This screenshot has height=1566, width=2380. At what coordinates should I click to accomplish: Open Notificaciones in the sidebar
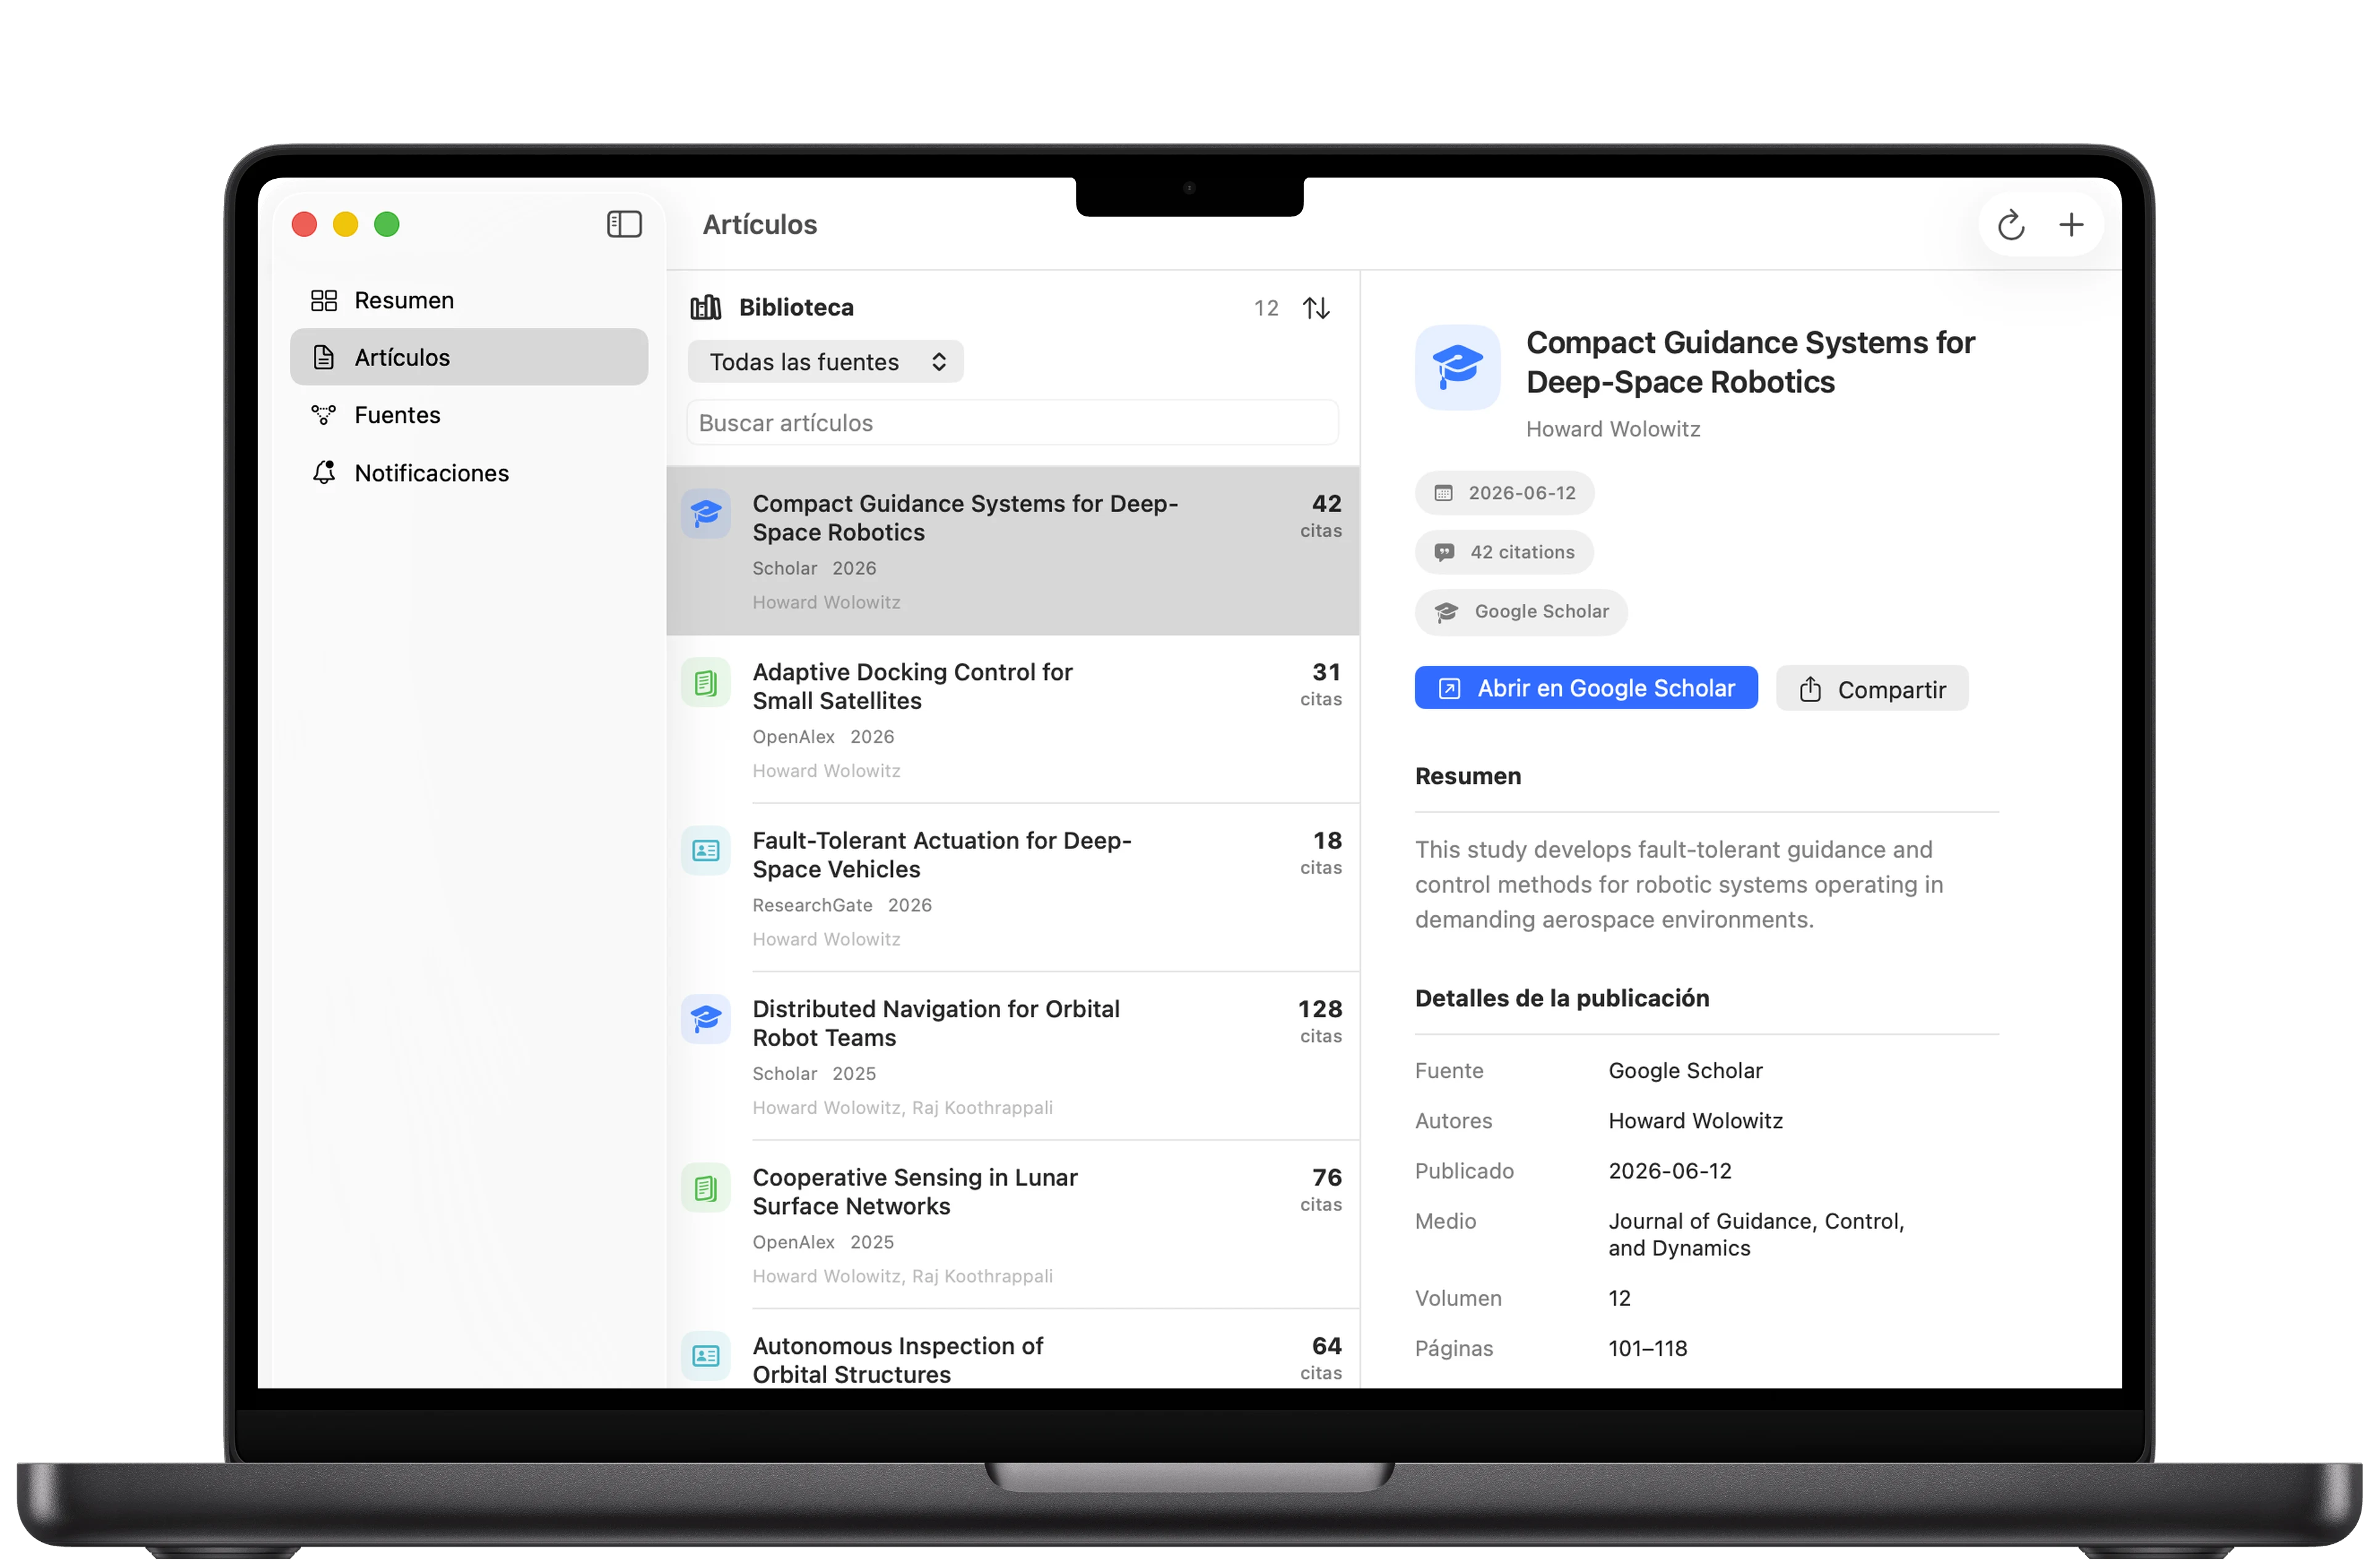(x=469, y=472)
